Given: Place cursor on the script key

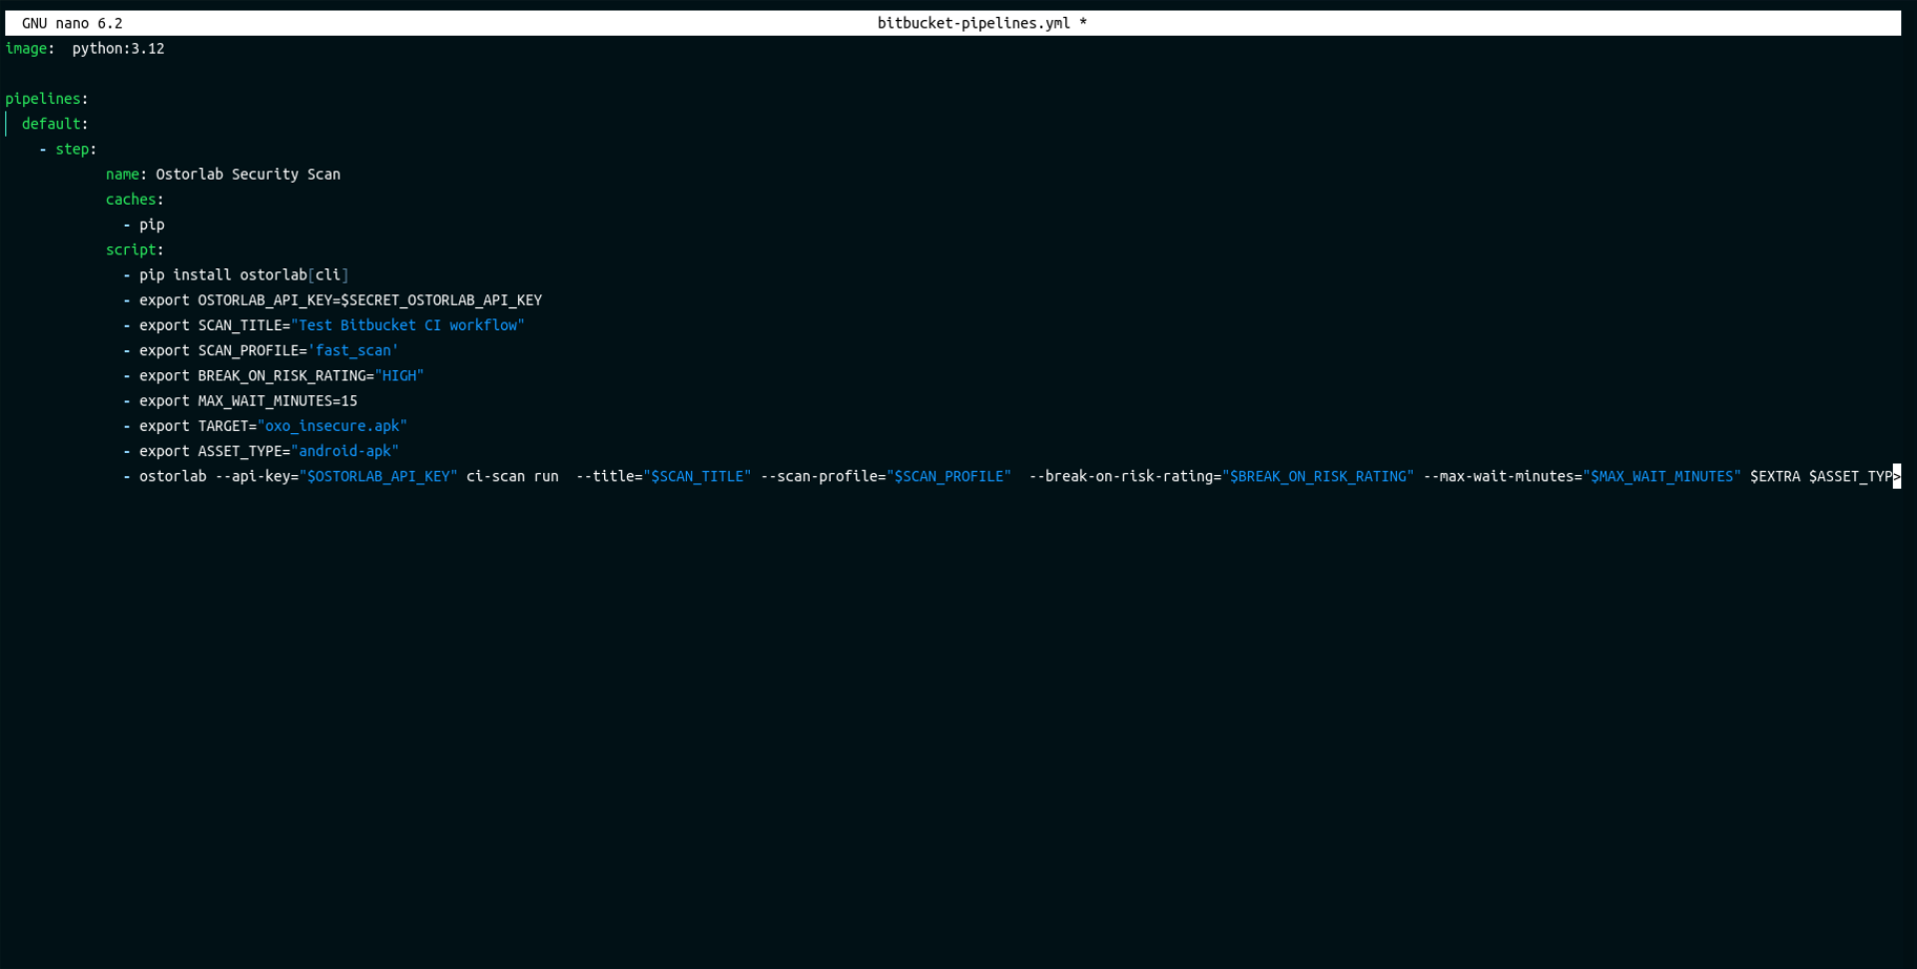Looking at the screenshot, I should click(x=131, y=249).
